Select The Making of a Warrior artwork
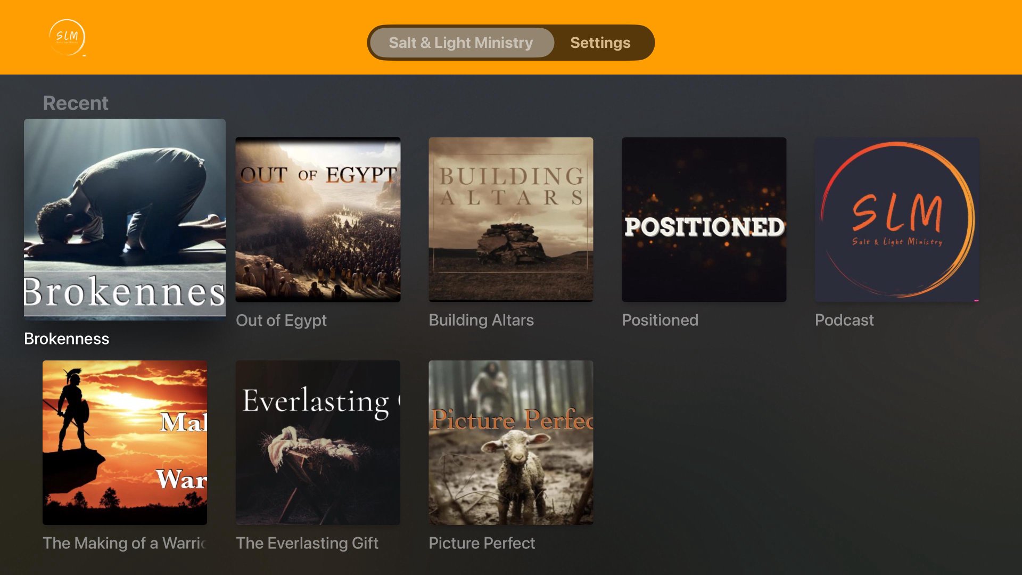 tap(125, 442)
